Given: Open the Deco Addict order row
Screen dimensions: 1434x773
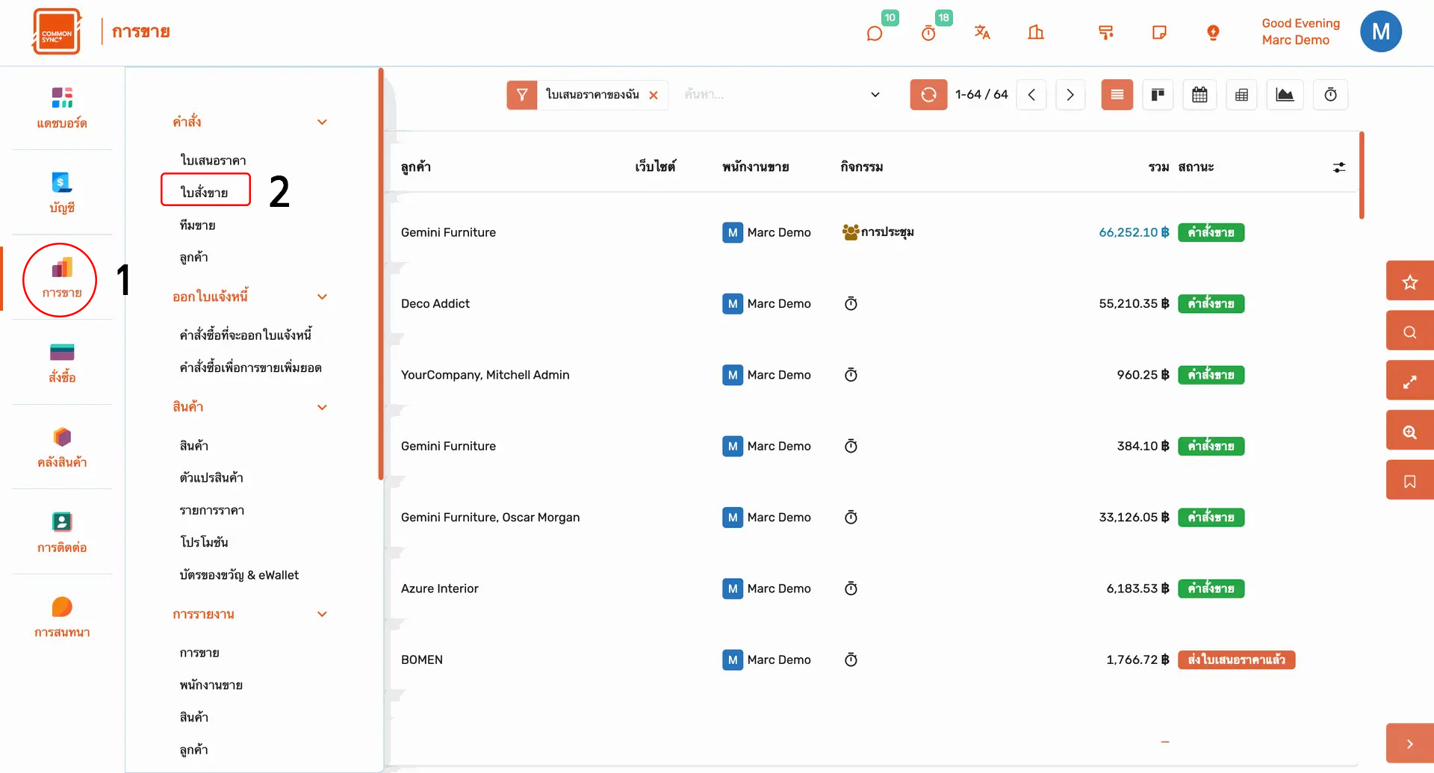Looking at the screenshot, I should (435, 303).
